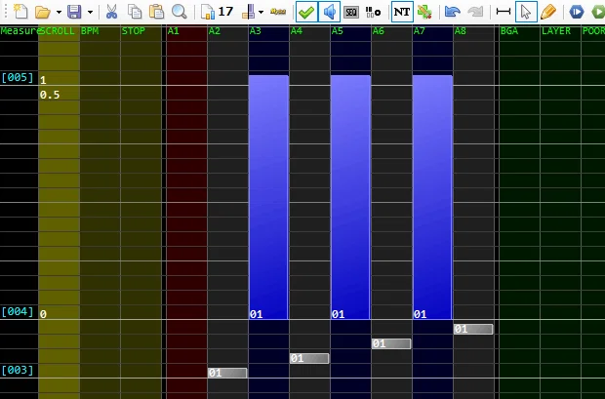This screenshot has height=399, width=605.
Task: Activate the arrow select tool
Action: pos(526,12)
